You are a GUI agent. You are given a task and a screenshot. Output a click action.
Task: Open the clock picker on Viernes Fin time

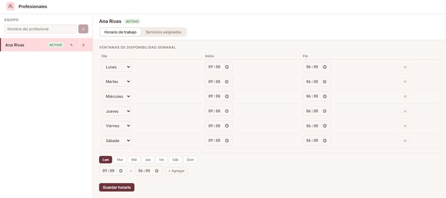click(x=324, y=126)
